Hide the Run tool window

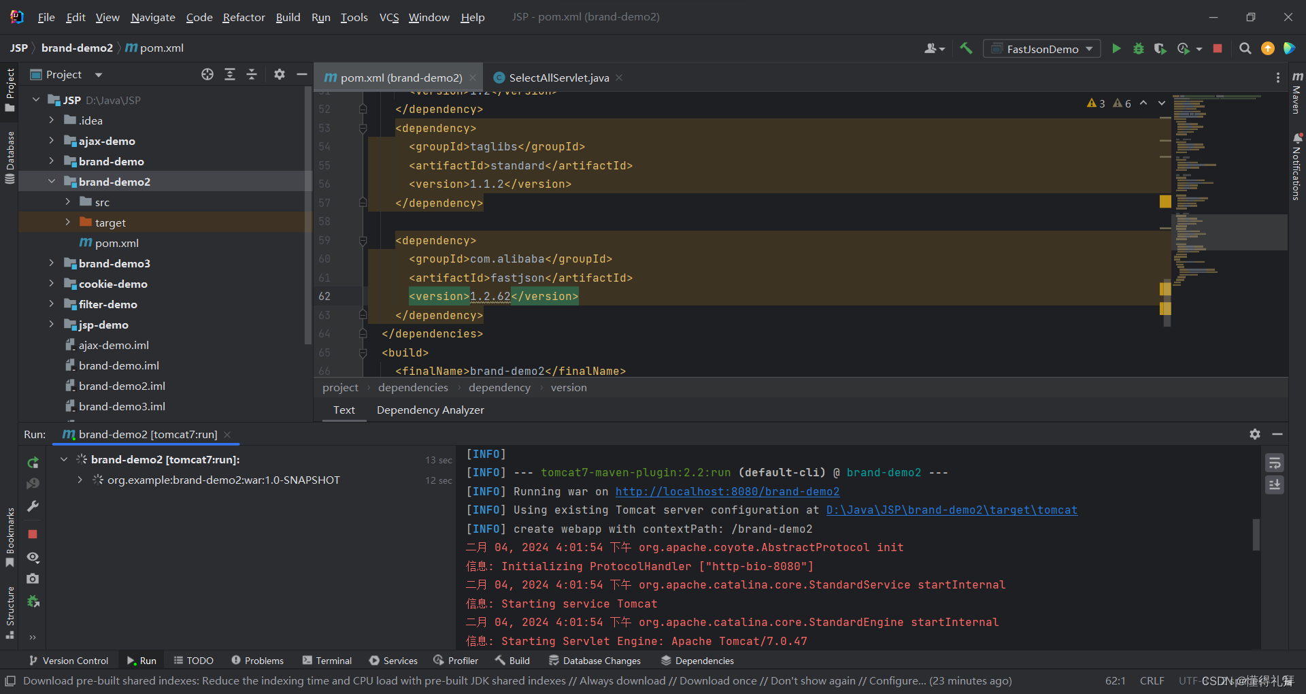(1277, 434)
